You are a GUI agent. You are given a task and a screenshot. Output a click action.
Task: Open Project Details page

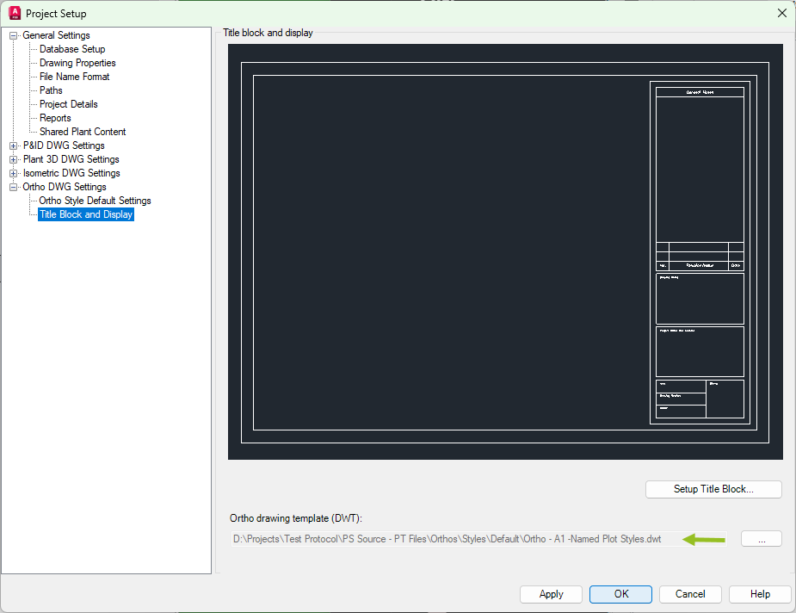(69, 104)
